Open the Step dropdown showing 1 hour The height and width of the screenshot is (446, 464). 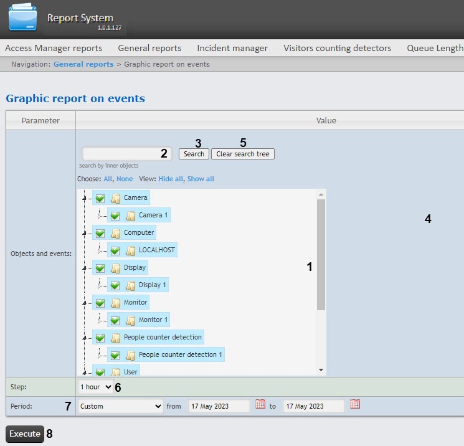96,387
